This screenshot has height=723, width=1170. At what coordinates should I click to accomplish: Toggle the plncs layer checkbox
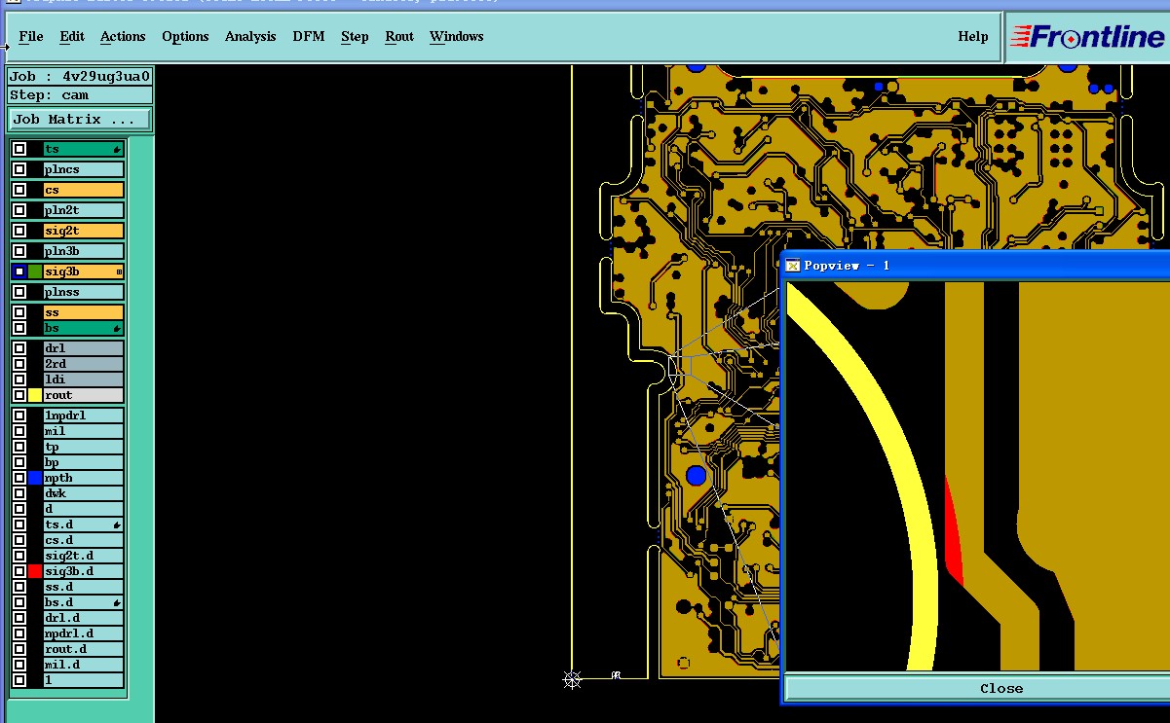pos(19,169)
